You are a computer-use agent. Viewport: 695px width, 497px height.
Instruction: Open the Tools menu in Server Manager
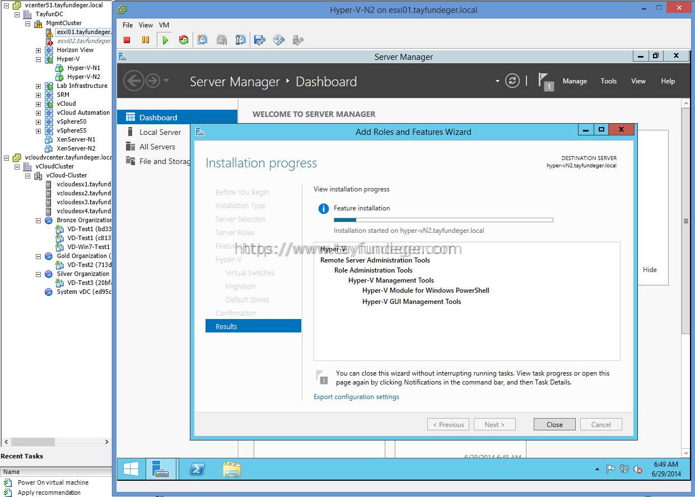[x=609, y=81]
